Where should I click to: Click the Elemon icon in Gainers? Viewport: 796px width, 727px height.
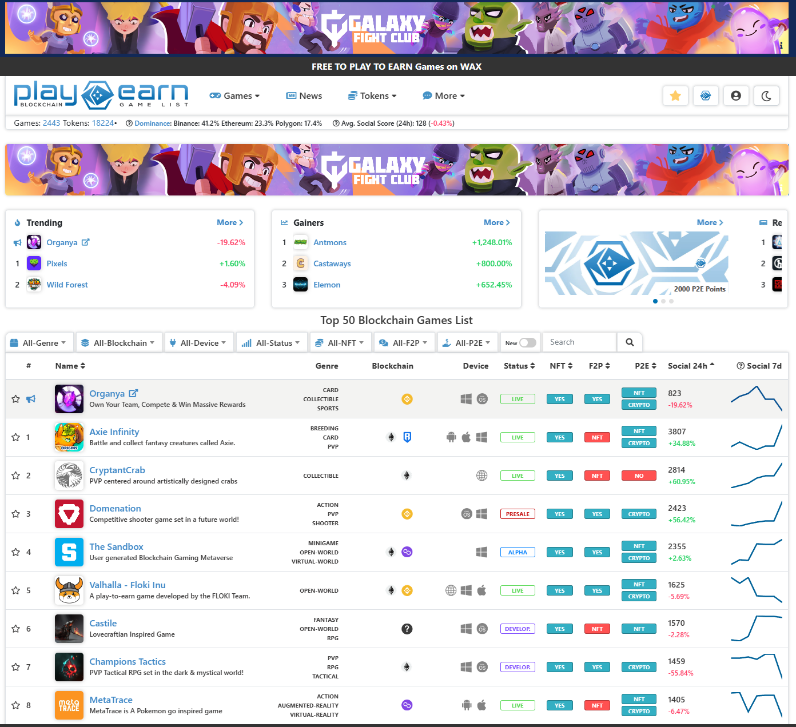[x=301, y=285]
